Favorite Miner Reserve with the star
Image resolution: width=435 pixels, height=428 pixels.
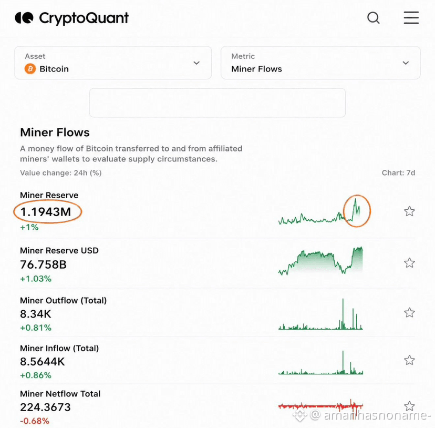point(409,211)
